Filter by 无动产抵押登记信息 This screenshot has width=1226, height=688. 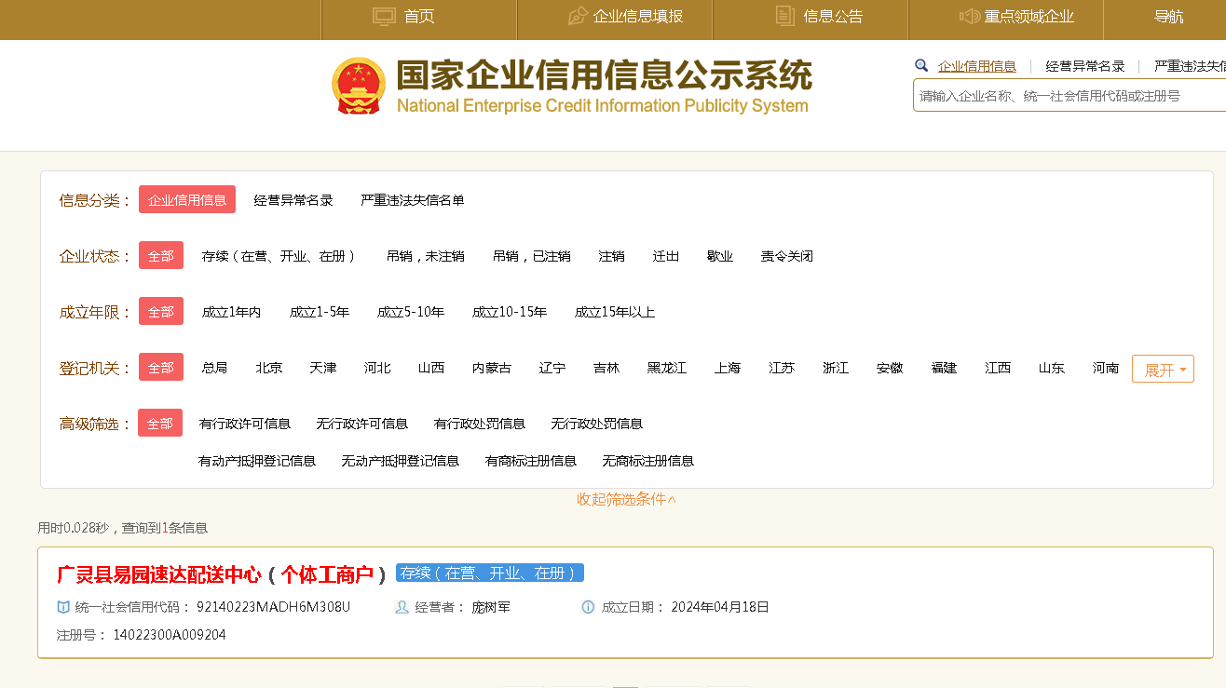click(x=401, y=461)
